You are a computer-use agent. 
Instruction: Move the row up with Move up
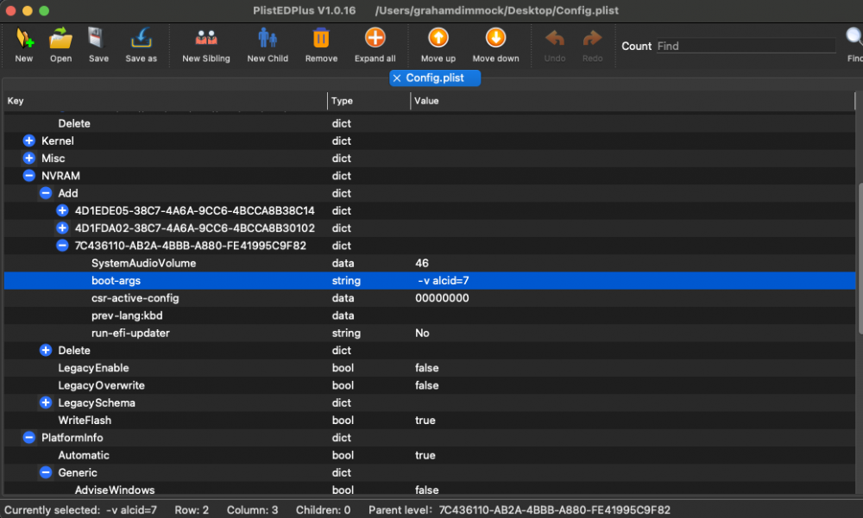(x=438, y=38)
